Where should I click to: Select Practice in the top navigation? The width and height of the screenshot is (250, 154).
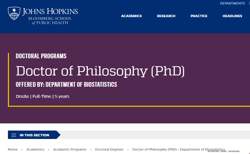199,16
